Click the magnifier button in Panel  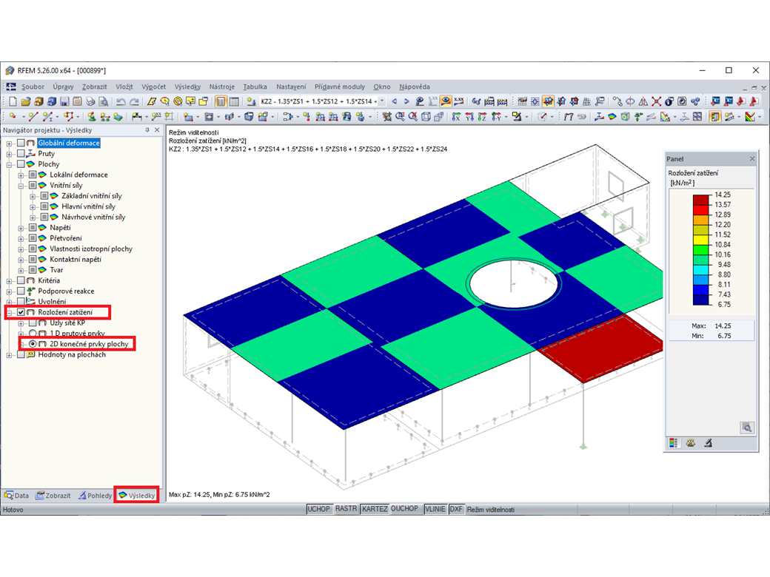pos(747,428)
